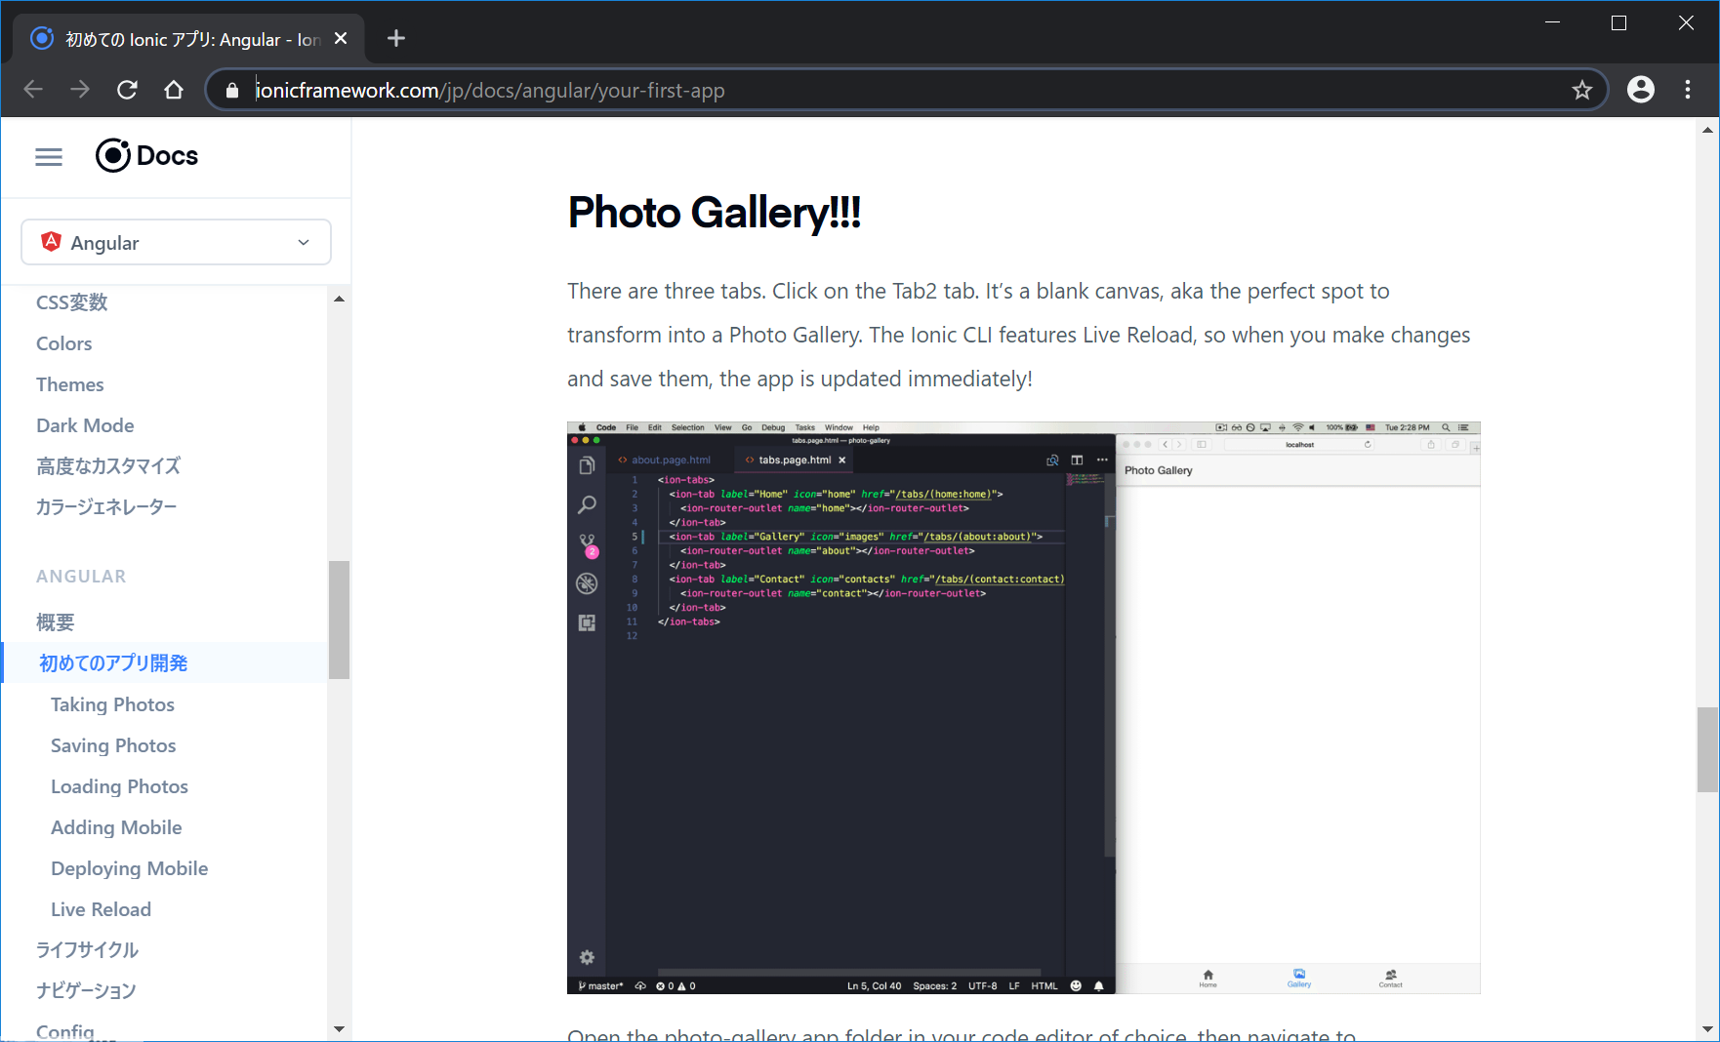
Task: Open the Angular framework dropdown
Action: coord(176,242)
